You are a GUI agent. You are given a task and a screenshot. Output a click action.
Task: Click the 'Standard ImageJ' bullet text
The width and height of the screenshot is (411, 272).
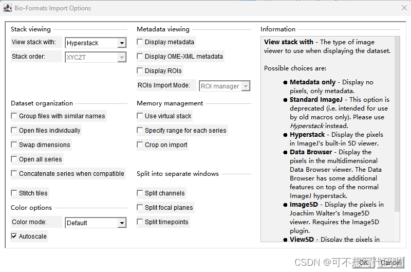coord(316,100)
